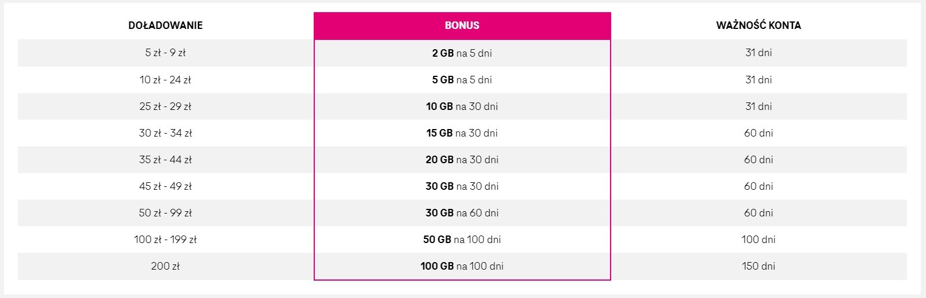Click 20 GB na 30 dni bonus
The height and width of the screenshot is (298, 926).
pos(462,160)
